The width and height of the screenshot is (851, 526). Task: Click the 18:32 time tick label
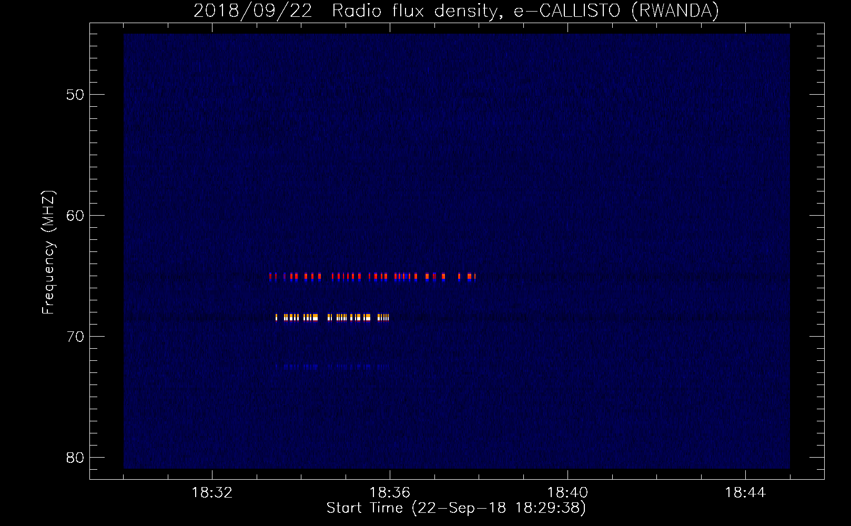point(212,493)
